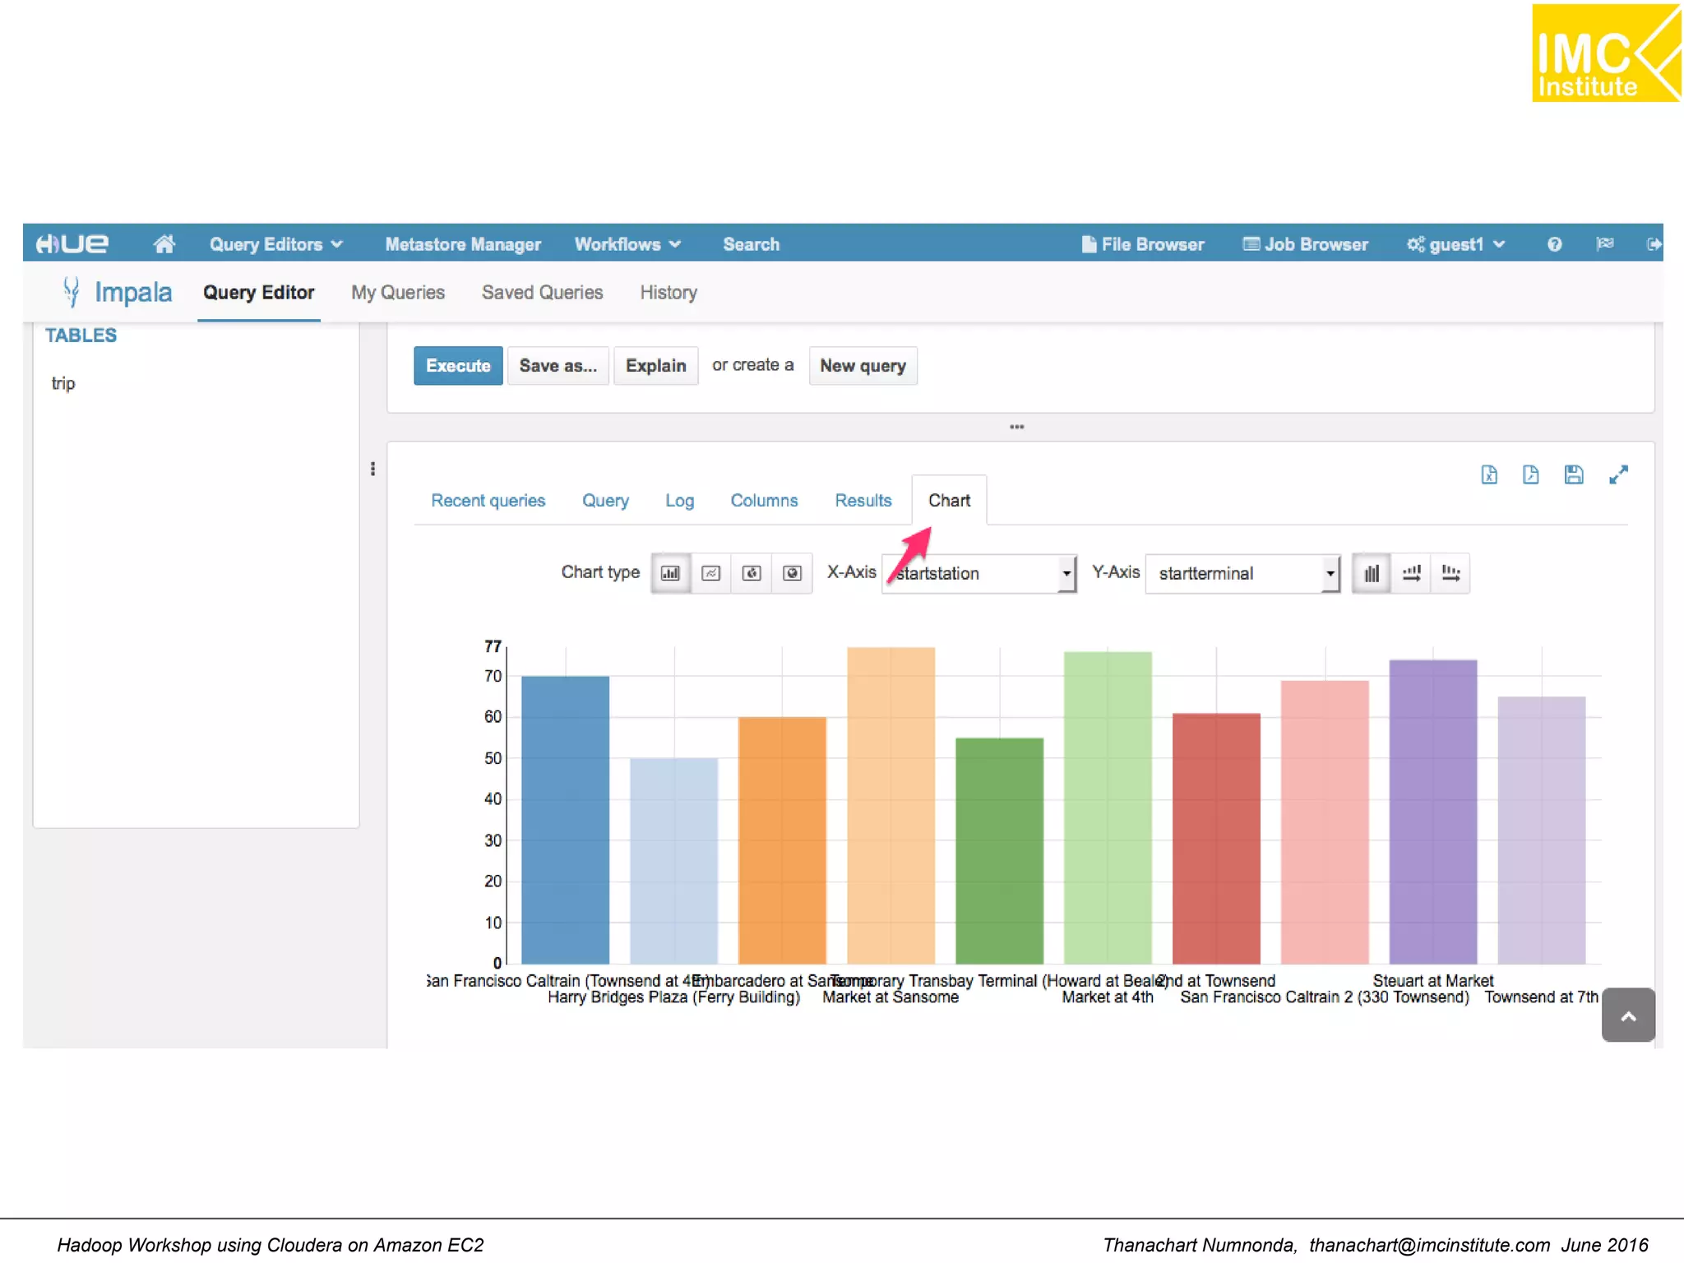Click the Execute button
This screenshot has width=1684, height=1263.
[x=458, y=366]
